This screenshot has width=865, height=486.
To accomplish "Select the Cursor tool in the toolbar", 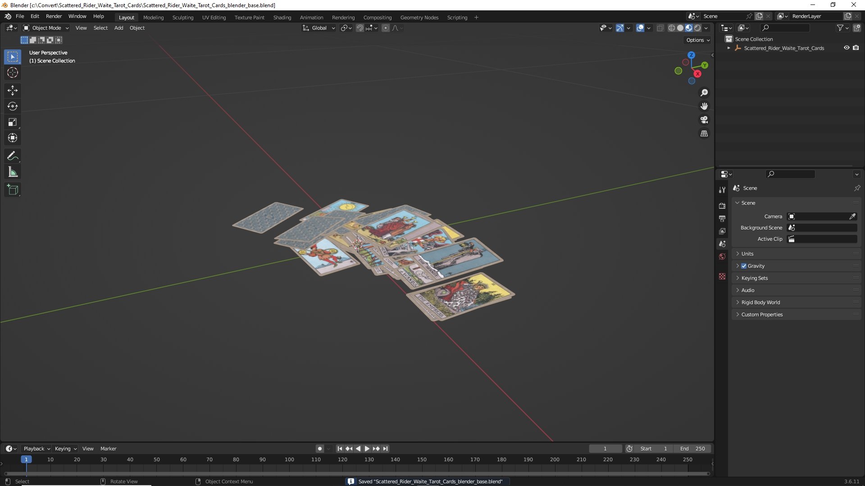I will pos(13,72).
